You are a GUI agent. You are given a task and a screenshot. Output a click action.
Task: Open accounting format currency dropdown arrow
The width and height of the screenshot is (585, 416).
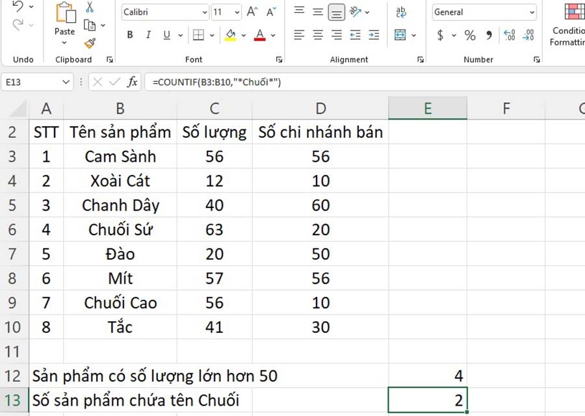pos(454,35)
